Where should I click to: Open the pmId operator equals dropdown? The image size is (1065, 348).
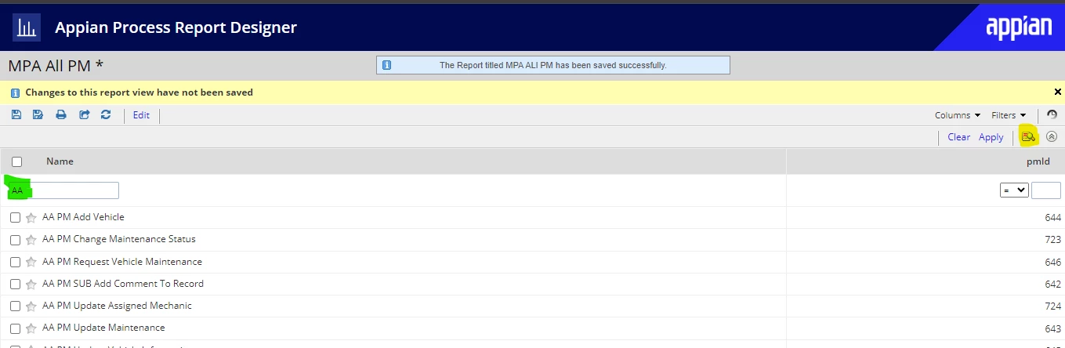[x=1014, y=190]
